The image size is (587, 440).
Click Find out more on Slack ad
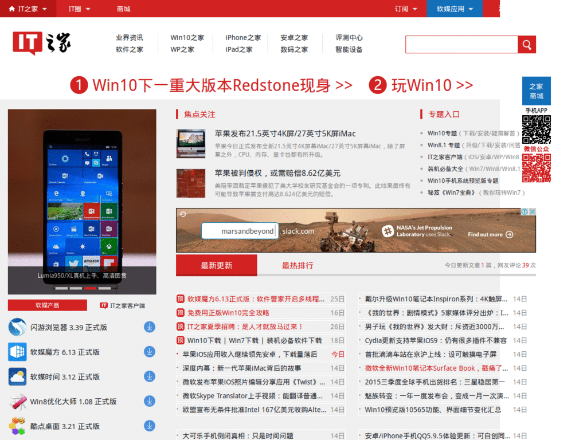click(491, 234)
